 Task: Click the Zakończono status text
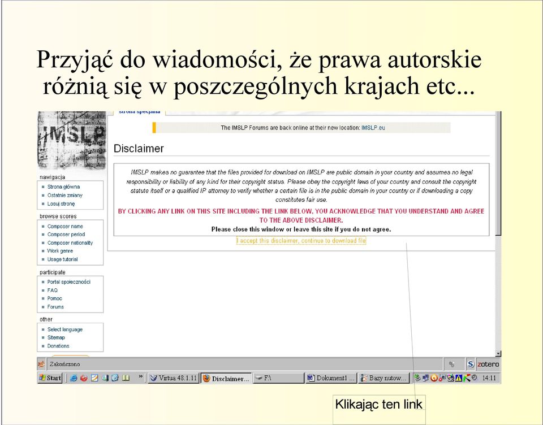(x=64, y=364)
